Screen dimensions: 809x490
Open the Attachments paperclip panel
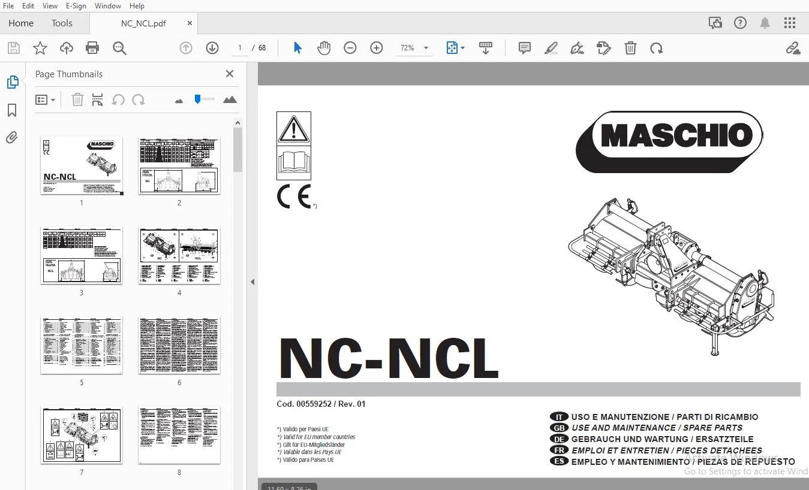click(x=12, y=138)
